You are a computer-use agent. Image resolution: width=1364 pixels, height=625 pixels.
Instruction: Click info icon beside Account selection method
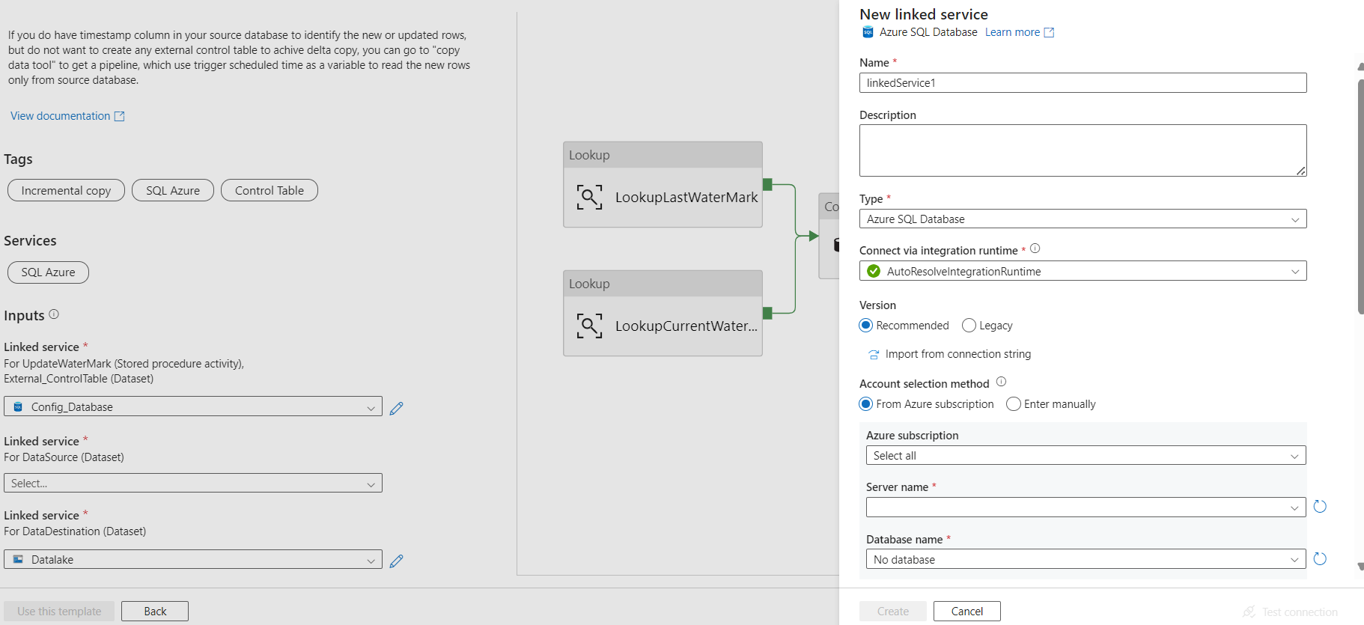click(x=1001, y=382)
